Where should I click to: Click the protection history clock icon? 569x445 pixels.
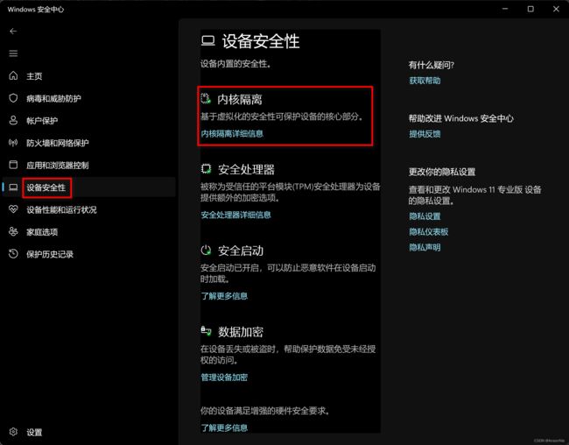(x=13, y=253)
